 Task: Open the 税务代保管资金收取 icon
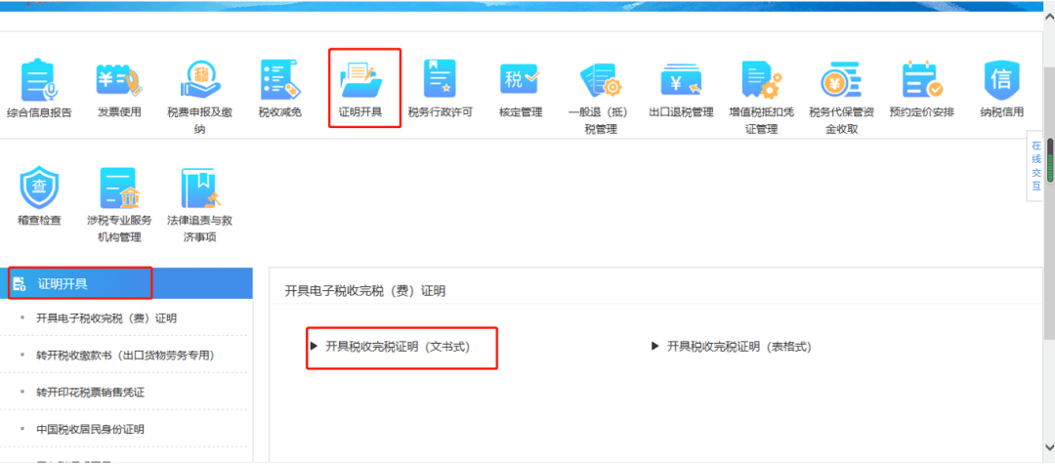pyautogui.click(x=841, y=81)
